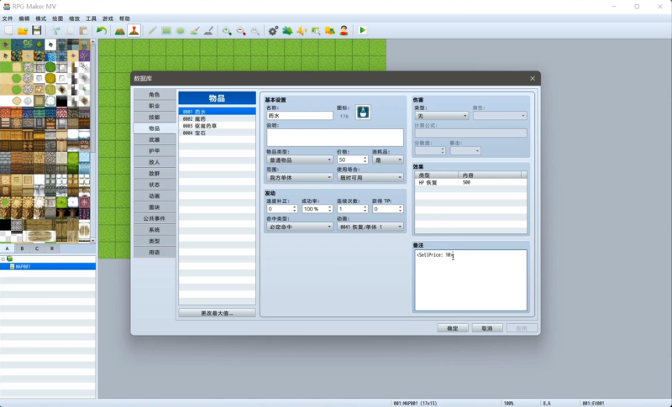Switch to the 角色 database tab

click(155, 95)
